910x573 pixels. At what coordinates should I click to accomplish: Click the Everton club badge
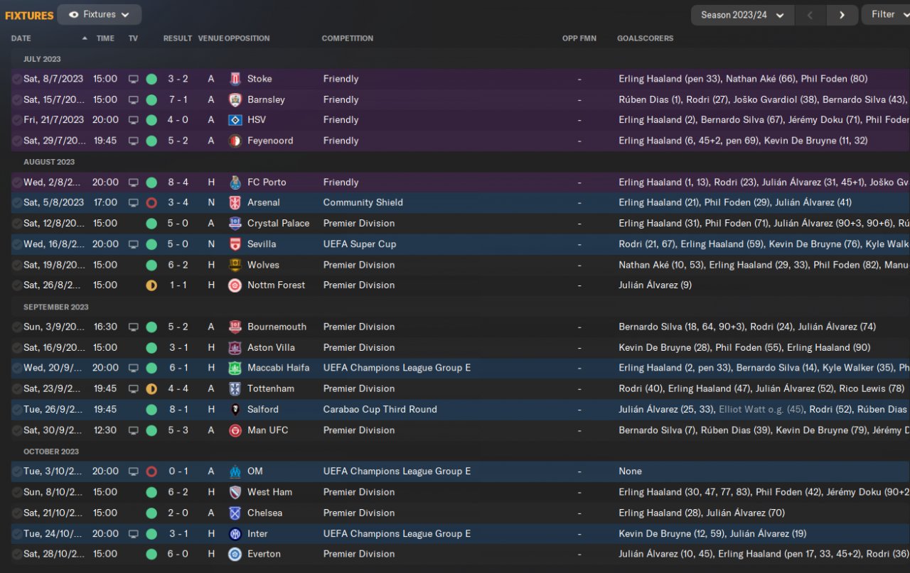(x=235, y=555)
